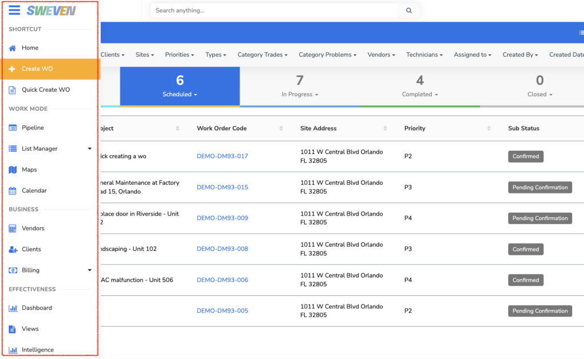
Task: Open the Vendors filter dropdown
Action: point(381,55)
